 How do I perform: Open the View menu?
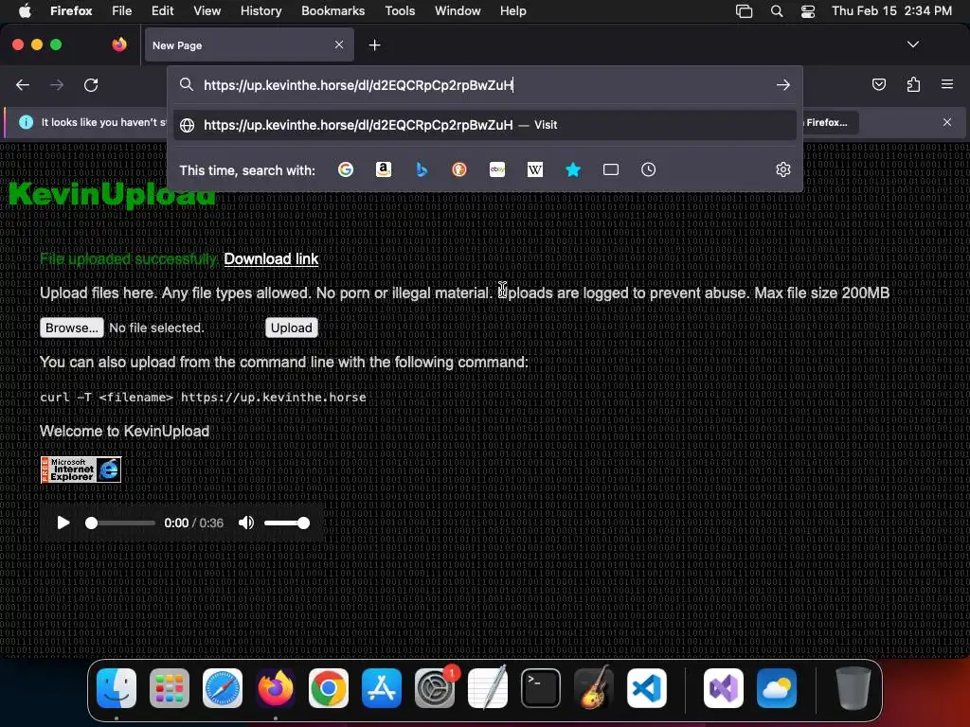[207, 11]
